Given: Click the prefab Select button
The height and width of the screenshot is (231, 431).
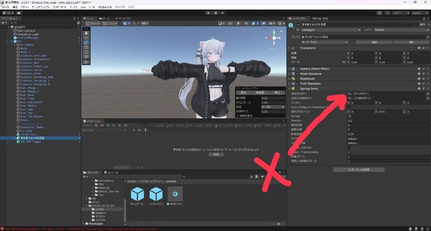Looking at the screenshot, I should point(374,42).
